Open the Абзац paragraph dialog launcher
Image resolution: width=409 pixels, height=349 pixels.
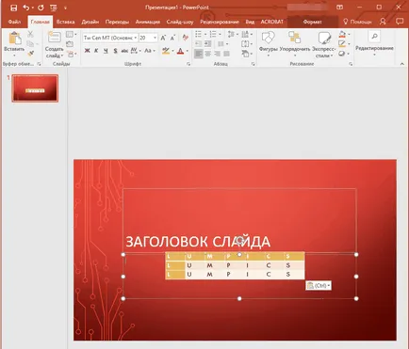[x=254, y=64]
